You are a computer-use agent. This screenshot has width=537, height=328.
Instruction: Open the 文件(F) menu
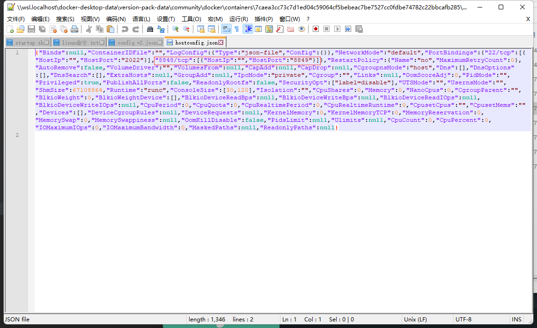(16, 19)
